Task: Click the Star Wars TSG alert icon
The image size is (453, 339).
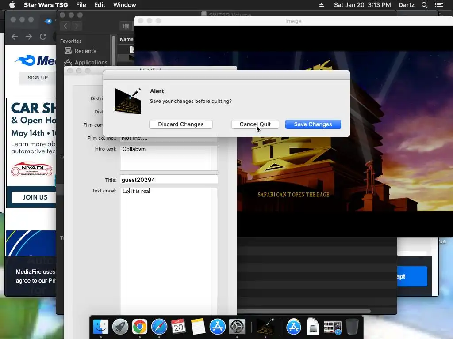Action: click(x=128, y=101)
